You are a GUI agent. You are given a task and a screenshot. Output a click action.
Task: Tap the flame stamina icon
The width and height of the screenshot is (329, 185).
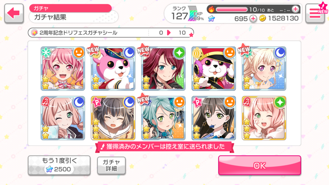tap(211, 9)
